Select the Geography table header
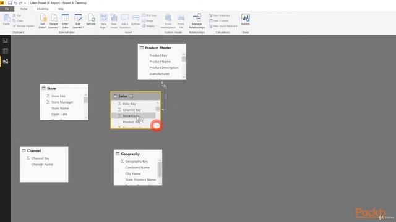The height and width of the screenshot is (222, 396). pyautogui.click(x=138, y=154)
